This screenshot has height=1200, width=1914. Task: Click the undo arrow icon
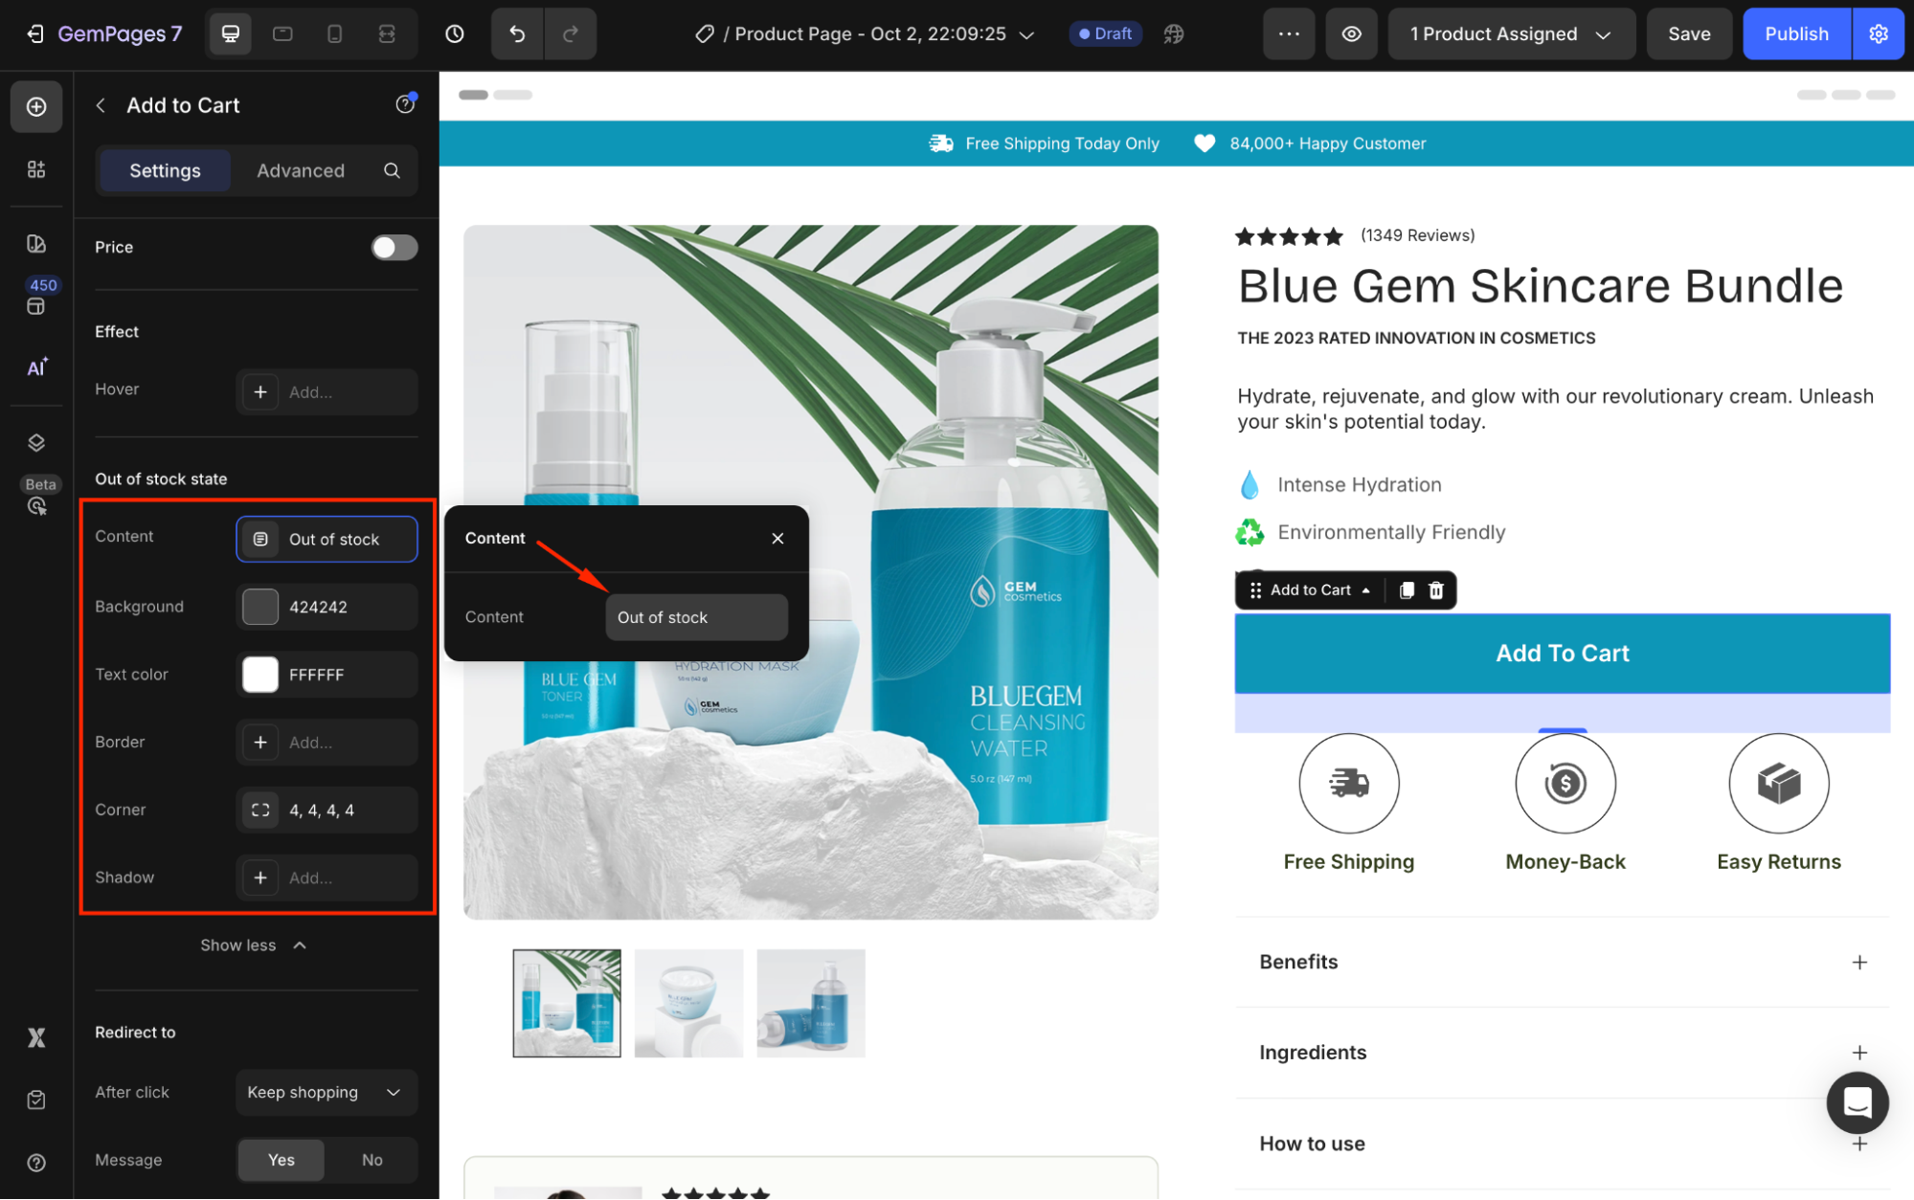(517, 34)
